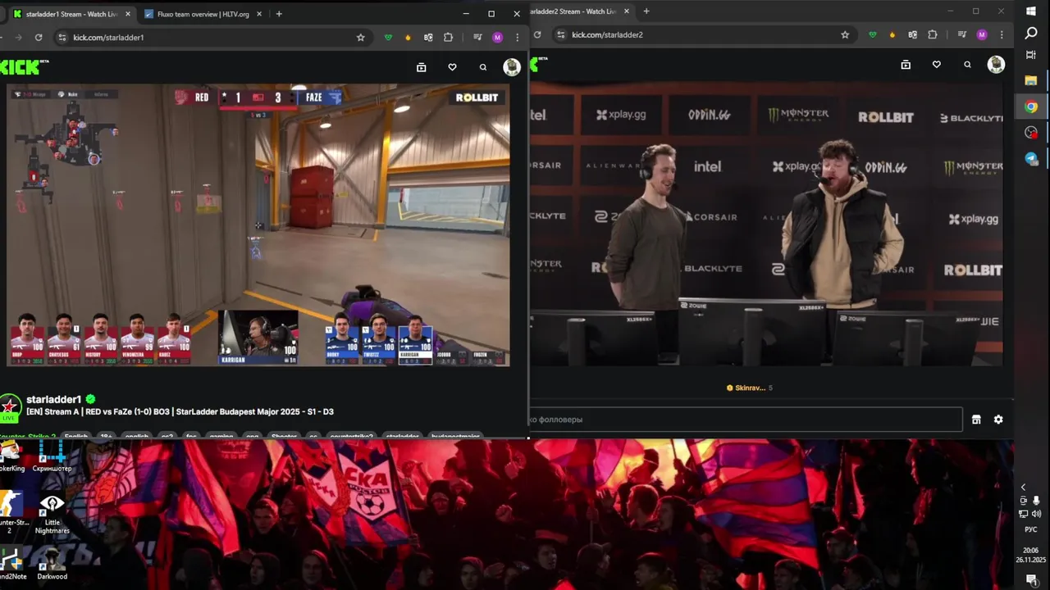Close the Fluxo team overview HLTV tab
The image size is (1050, 590).
click(258, 14)
